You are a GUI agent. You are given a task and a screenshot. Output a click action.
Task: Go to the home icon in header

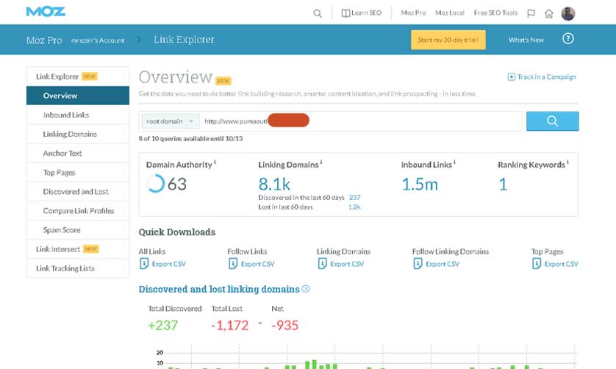pos(548,13)
